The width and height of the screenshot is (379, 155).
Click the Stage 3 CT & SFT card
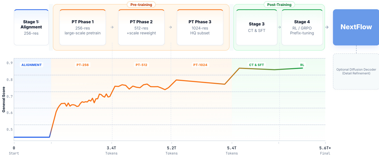[257, 27]
